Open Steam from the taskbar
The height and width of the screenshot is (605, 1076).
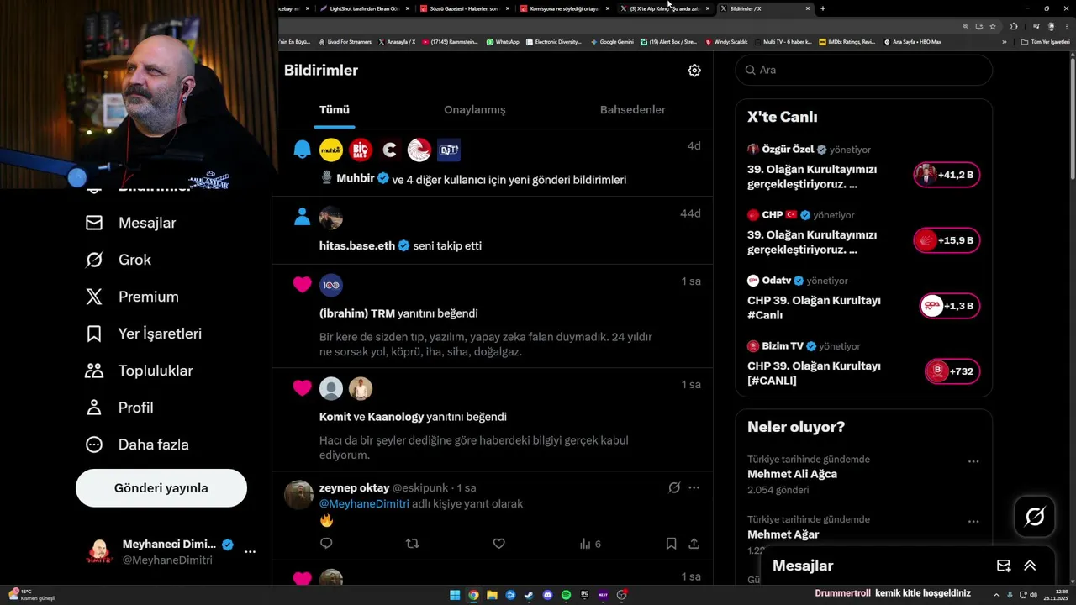tap(529, 595)
